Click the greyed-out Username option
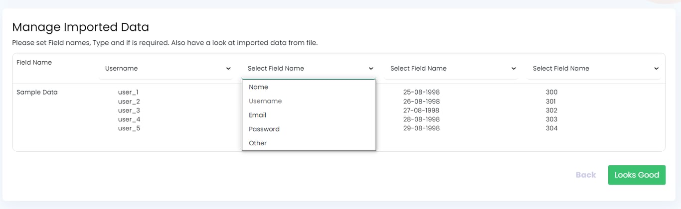The width and height of the screenshot is (681, 209). tap(265, 101)
